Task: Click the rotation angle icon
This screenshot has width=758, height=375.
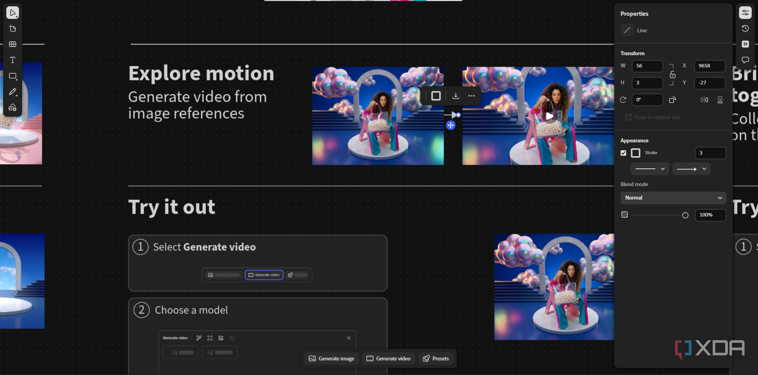Action: 623,100
